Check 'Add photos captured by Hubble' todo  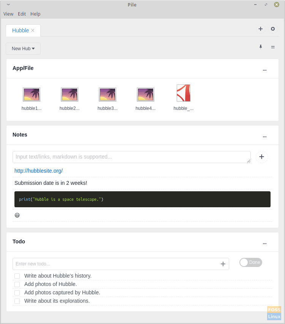(x=17, y=293)
